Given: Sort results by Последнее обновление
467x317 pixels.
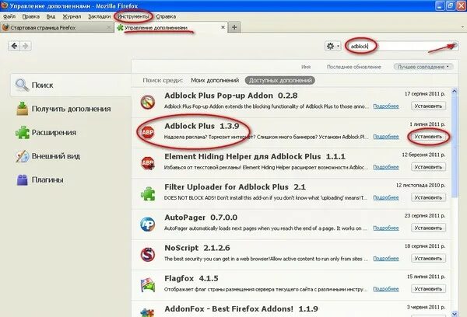Looking at the screenshot, I should tap(354, 67).
